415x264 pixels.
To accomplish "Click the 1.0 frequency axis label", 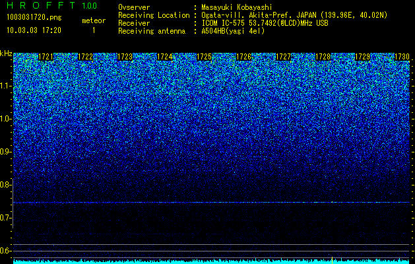I will click(x=5, y=119).
